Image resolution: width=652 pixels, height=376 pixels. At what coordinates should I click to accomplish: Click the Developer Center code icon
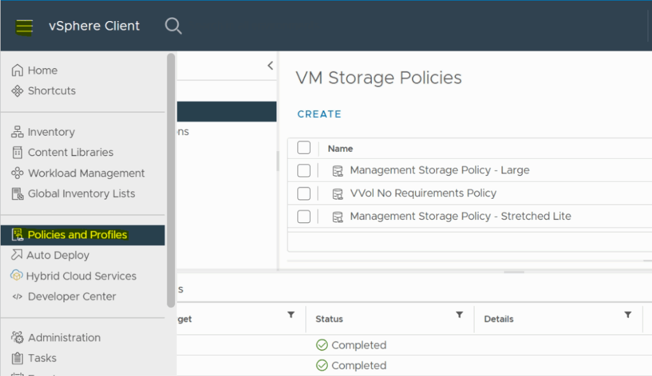17,296
